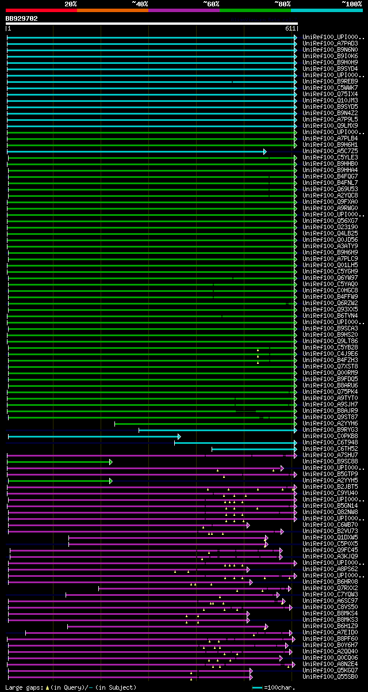Viewport: 368px width, 692px height.
Task: Click the short cyan bar for C6TH52
Action: 254,449
